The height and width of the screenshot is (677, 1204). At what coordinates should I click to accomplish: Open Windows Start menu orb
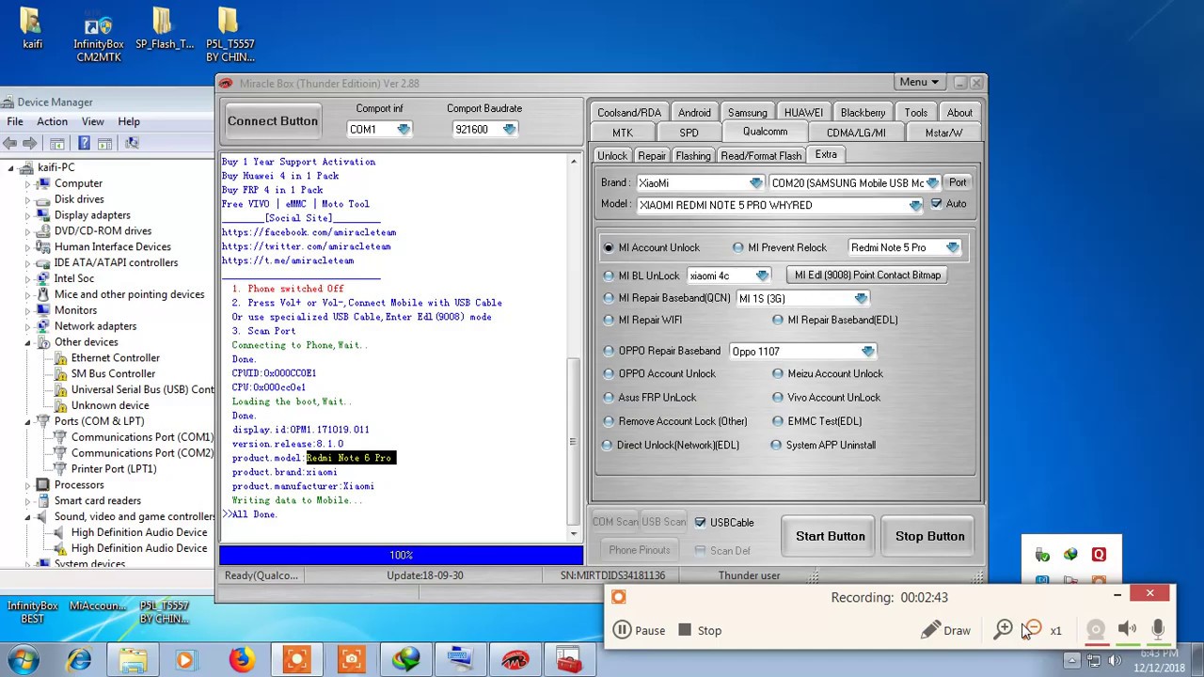23,660
